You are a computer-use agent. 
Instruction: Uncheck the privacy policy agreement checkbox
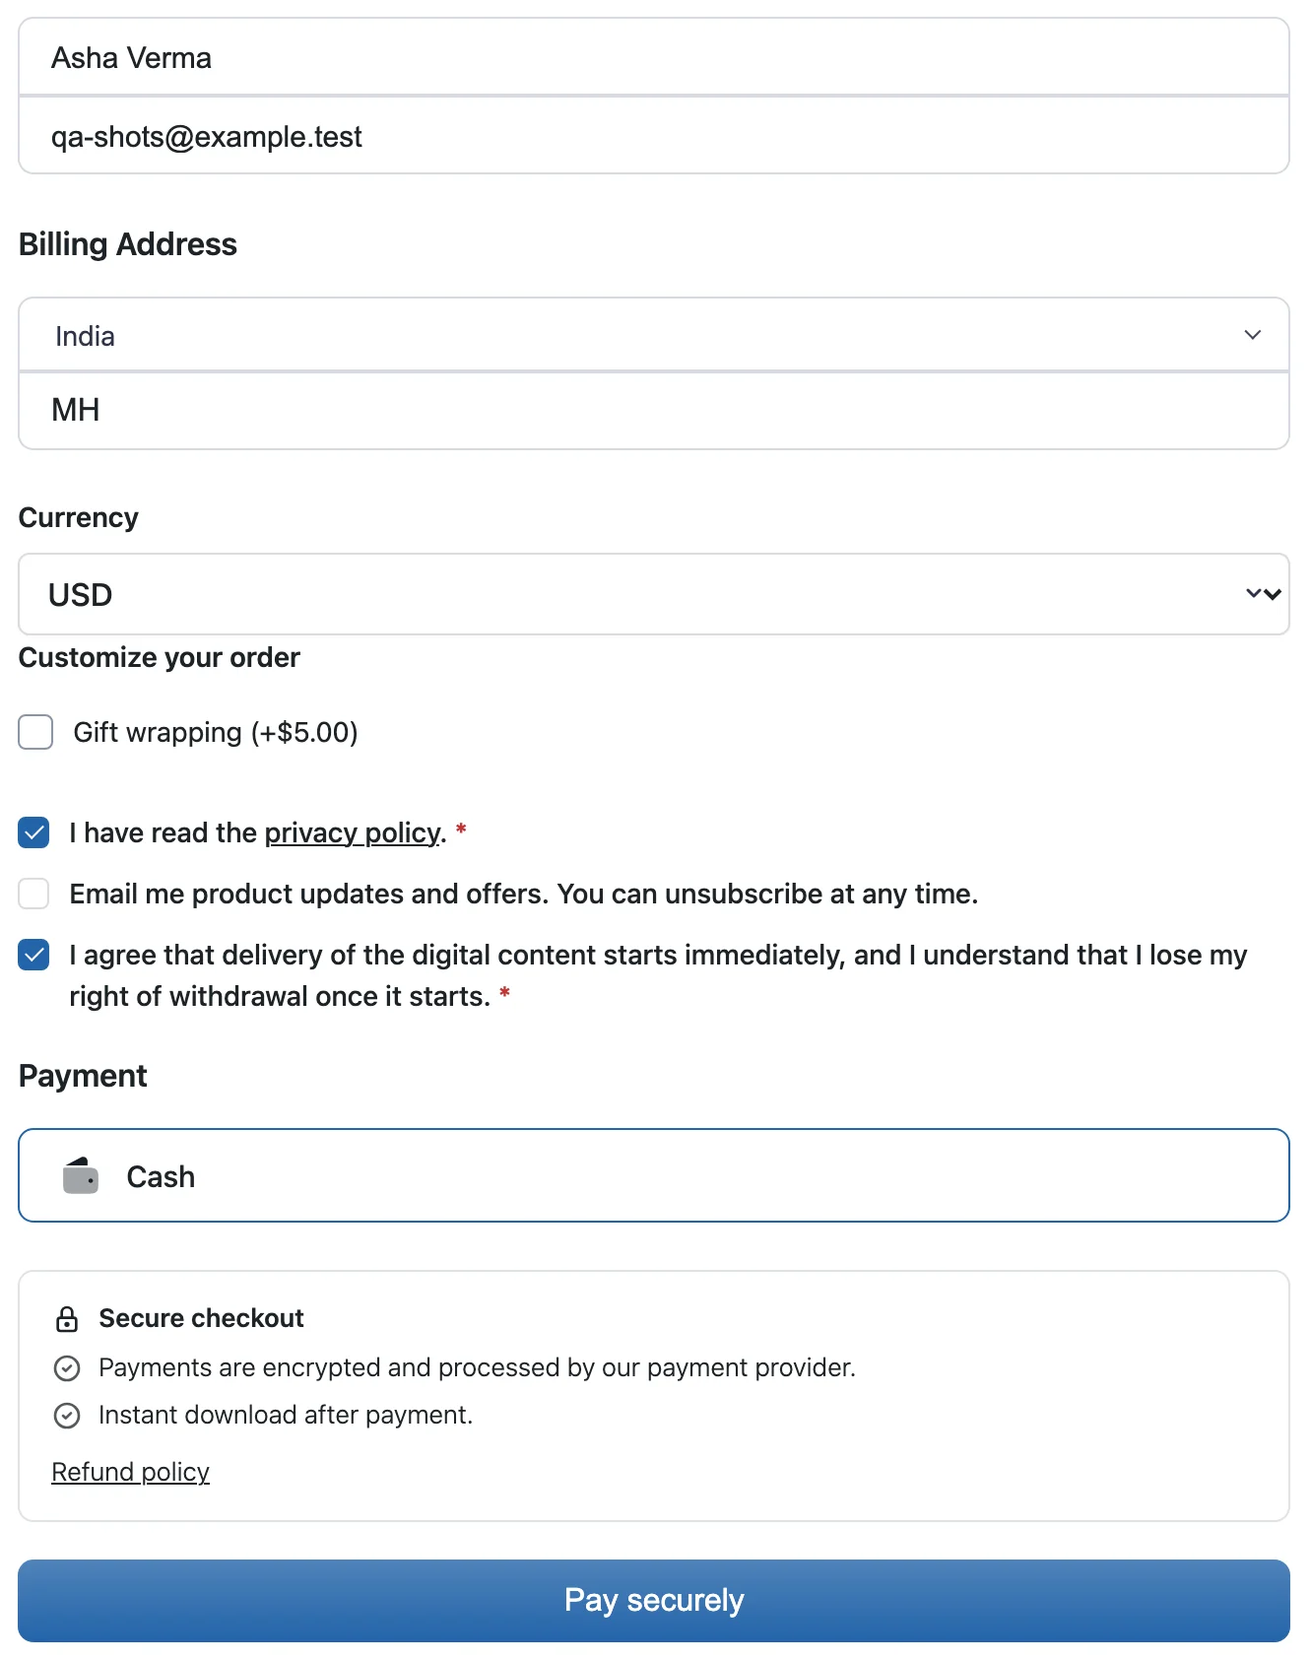pyautogui.click(x=33, y=832)
